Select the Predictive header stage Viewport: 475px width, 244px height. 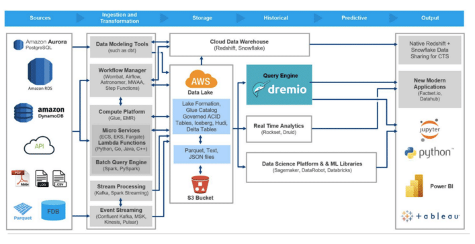coord(354,18)
